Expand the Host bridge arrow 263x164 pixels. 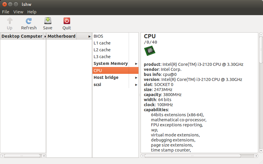(x=136, y=78)
